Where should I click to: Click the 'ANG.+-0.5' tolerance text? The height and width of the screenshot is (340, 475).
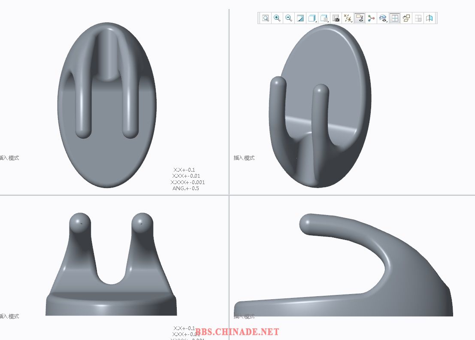pyautogui.click(x=186, y=188)
